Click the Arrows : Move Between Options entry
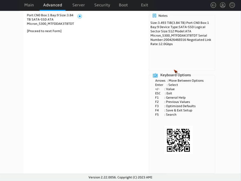 [179, 81]
